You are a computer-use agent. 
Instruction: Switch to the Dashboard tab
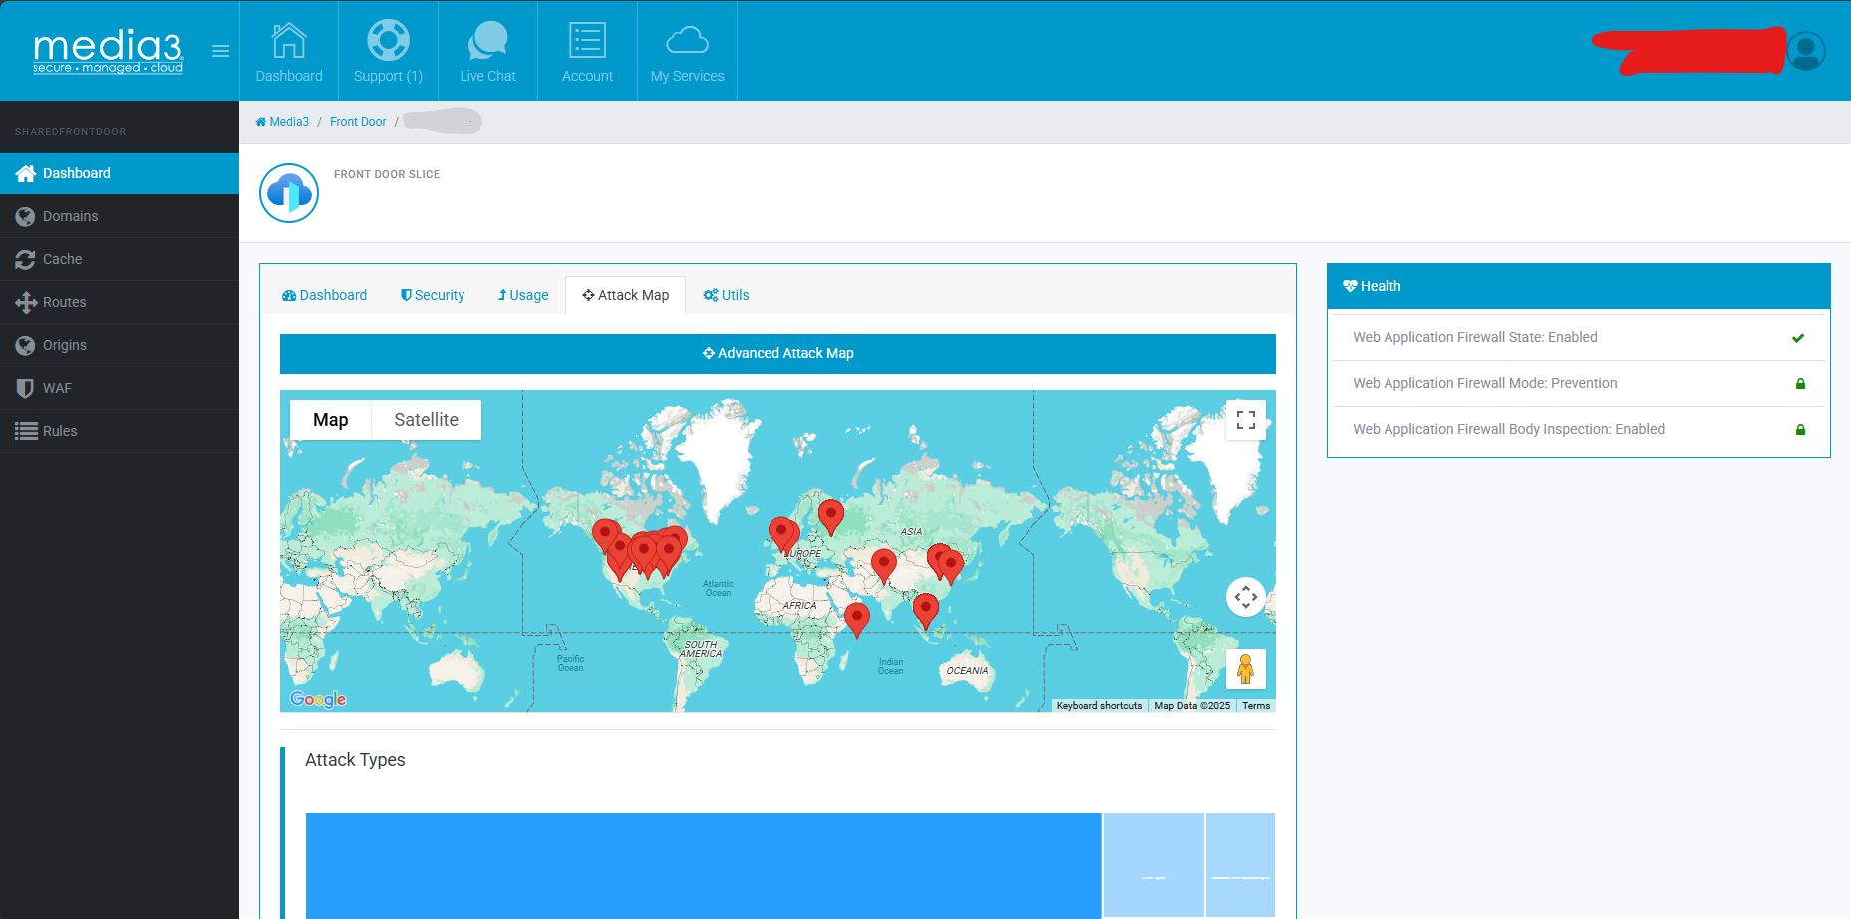click(324, 295)
